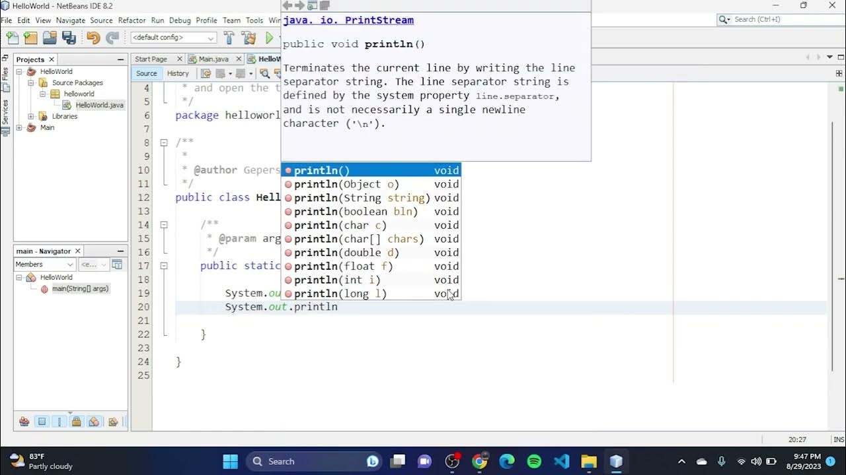Switch to the Main.java tab
Screen dimensions: 846x475
[213, 59]
